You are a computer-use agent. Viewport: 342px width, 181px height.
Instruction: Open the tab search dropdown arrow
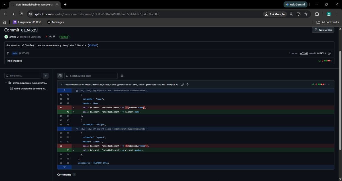pyautogui.click(x=4, y=5)
